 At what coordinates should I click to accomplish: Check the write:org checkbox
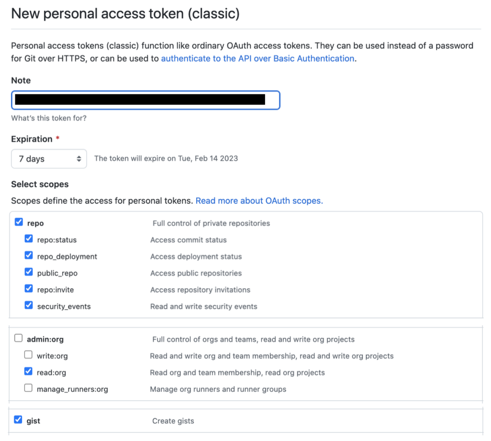[x=29, y=355]
